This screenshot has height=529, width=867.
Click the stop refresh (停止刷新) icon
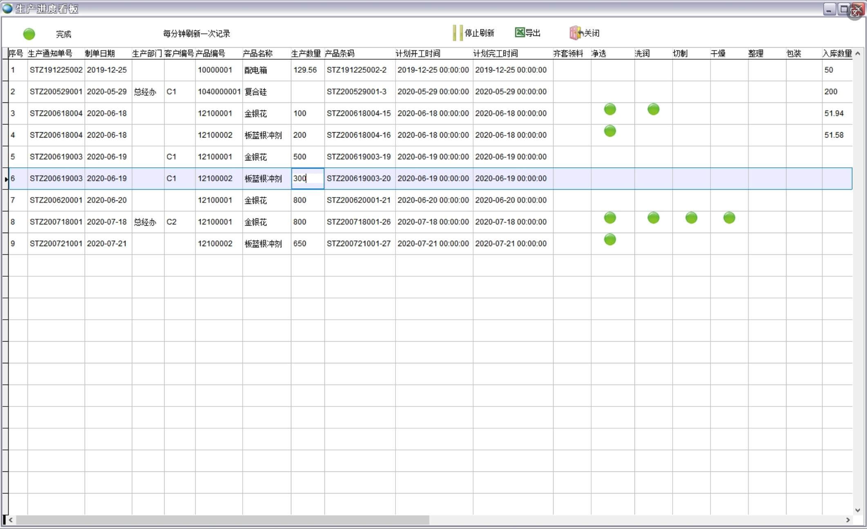pos(458,33)
